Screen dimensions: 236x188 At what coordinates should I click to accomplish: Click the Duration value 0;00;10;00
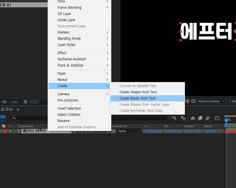(193, 131)
